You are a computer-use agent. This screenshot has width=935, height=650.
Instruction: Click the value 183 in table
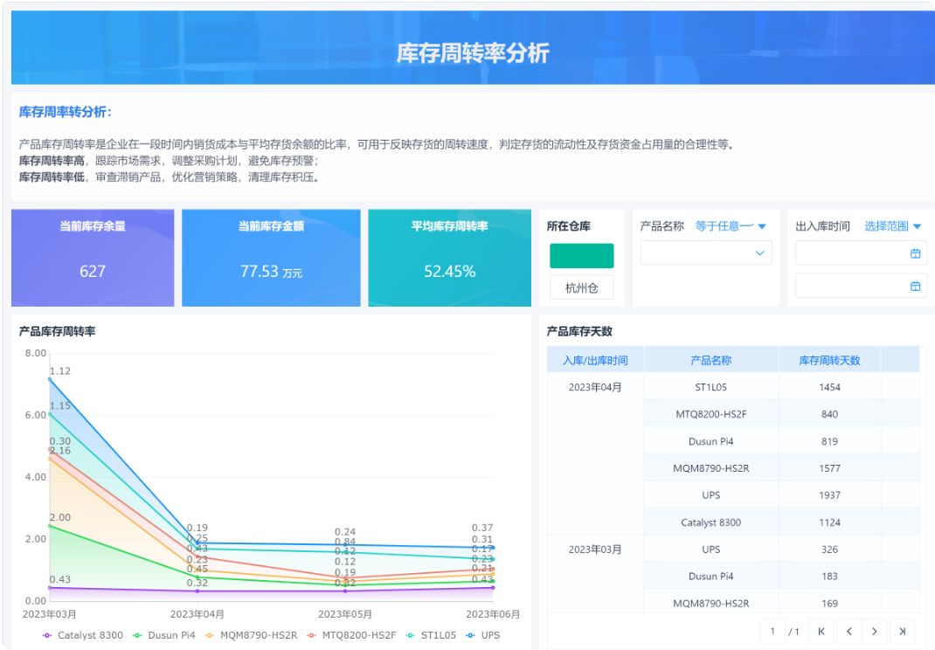point(829,576)
